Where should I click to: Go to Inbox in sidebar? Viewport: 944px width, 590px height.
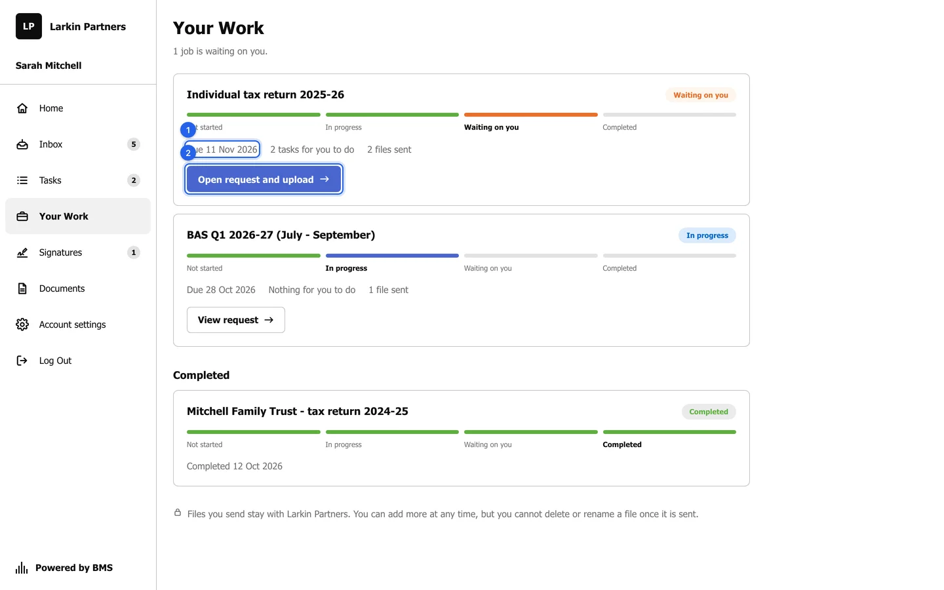(x=78, y=144)
